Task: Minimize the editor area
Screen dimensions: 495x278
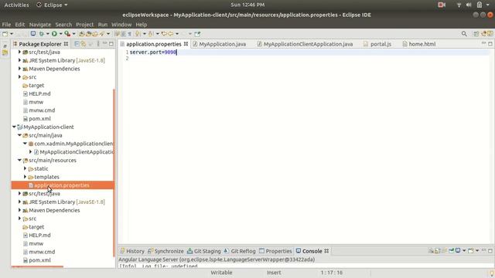Action: coord(483,43)
